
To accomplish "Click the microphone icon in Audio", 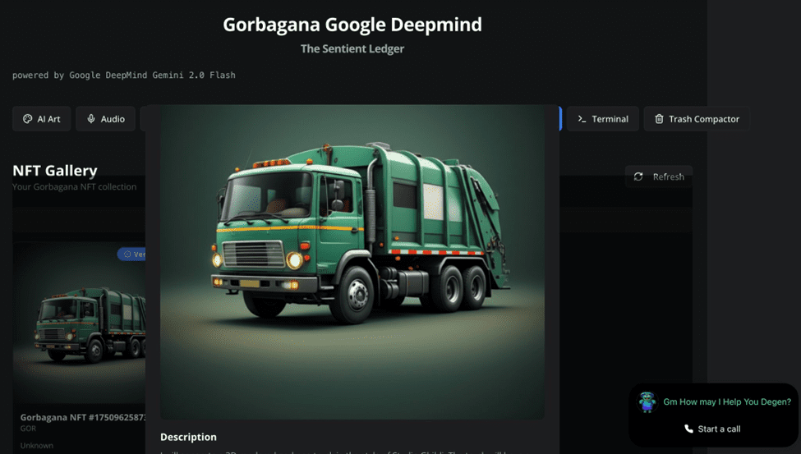I will 91,118.
